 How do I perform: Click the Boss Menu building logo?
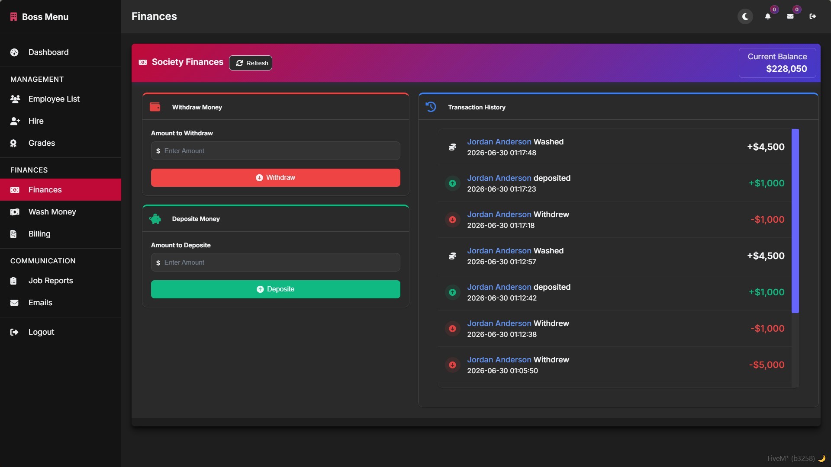[x=14, y=17]
